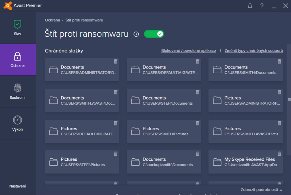
Task: Delete the C:\USERS\SMITH\Documents folder with trash icon
Action: (279, 61)
